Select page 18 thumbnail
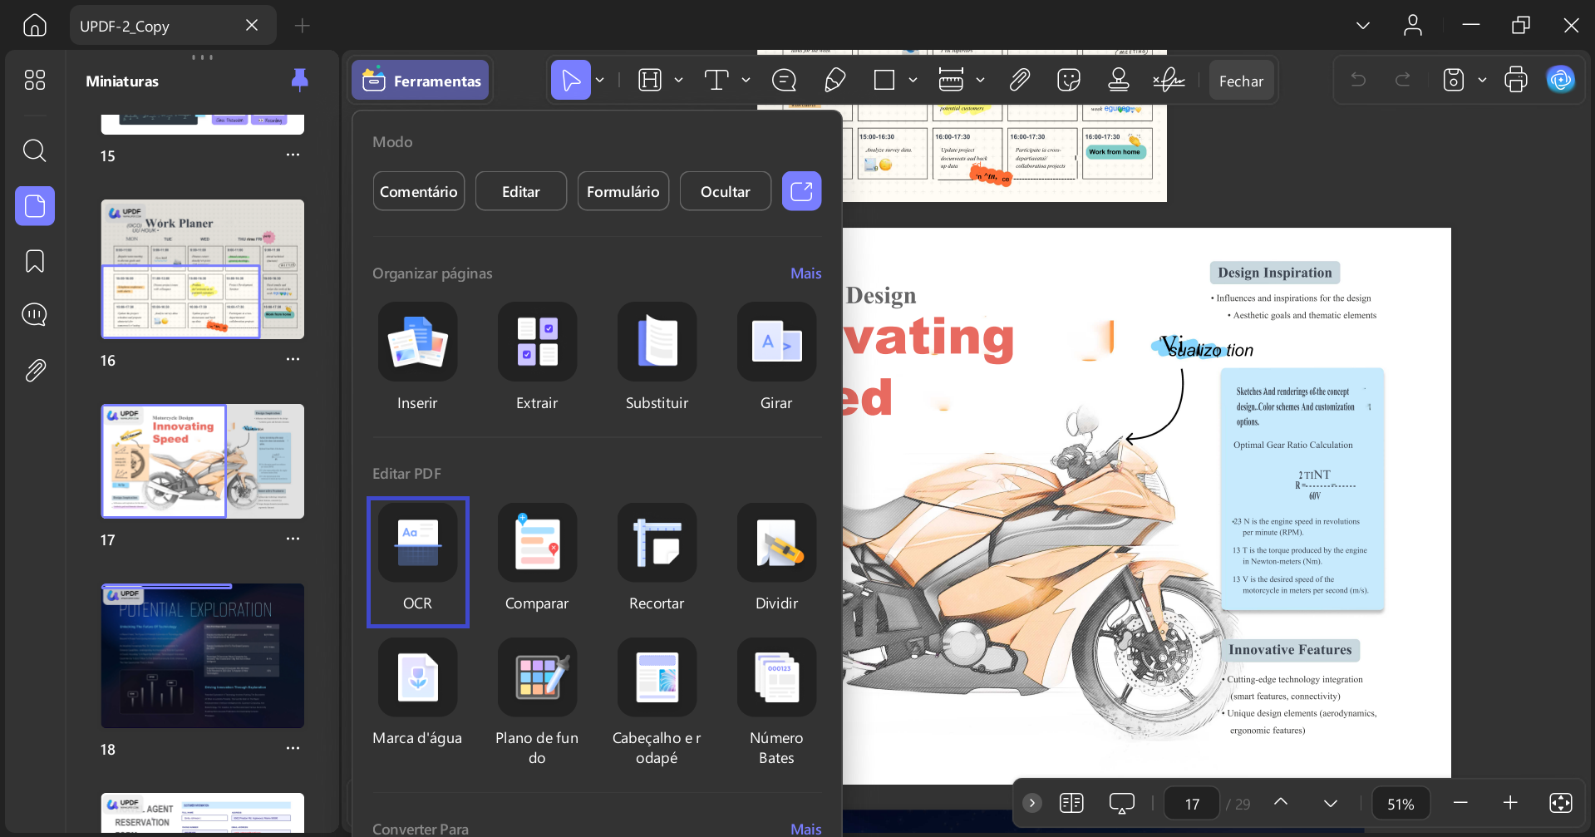 (x=203, y=656)
